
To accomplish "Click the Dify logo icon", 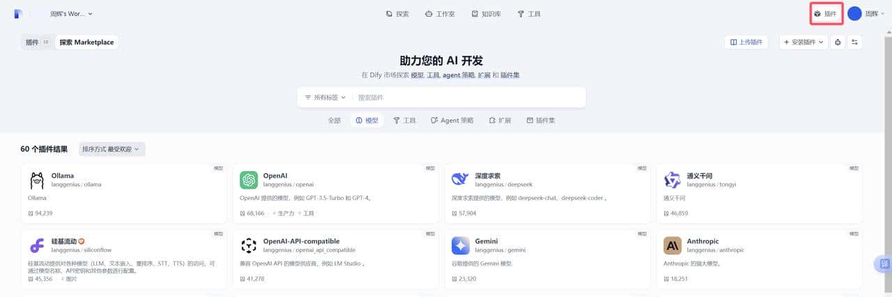I will (x=19, y=13).
